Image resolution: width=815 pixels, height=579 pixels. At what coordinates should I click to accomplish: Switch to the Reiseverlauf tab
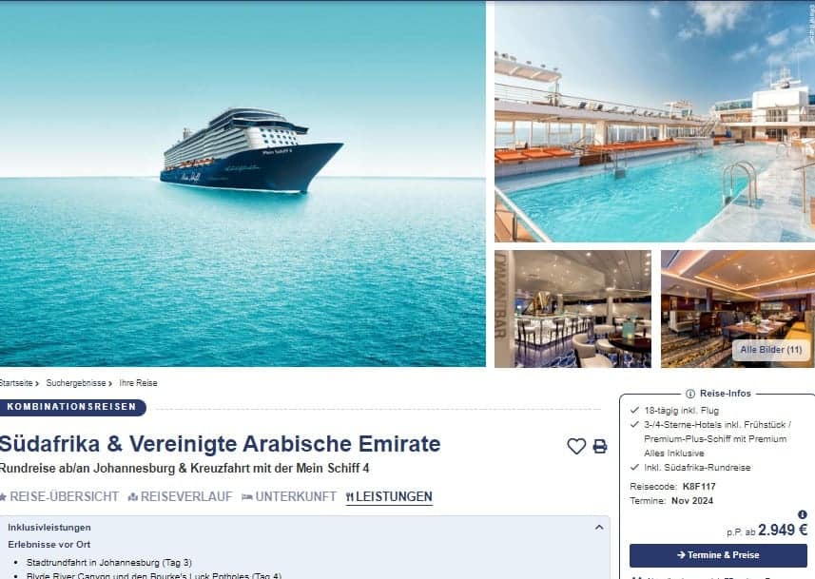coord(181,497)
